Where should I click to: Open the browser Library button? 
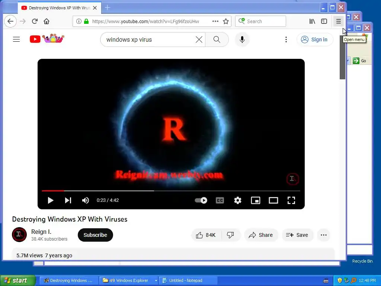tap(312, 21)
